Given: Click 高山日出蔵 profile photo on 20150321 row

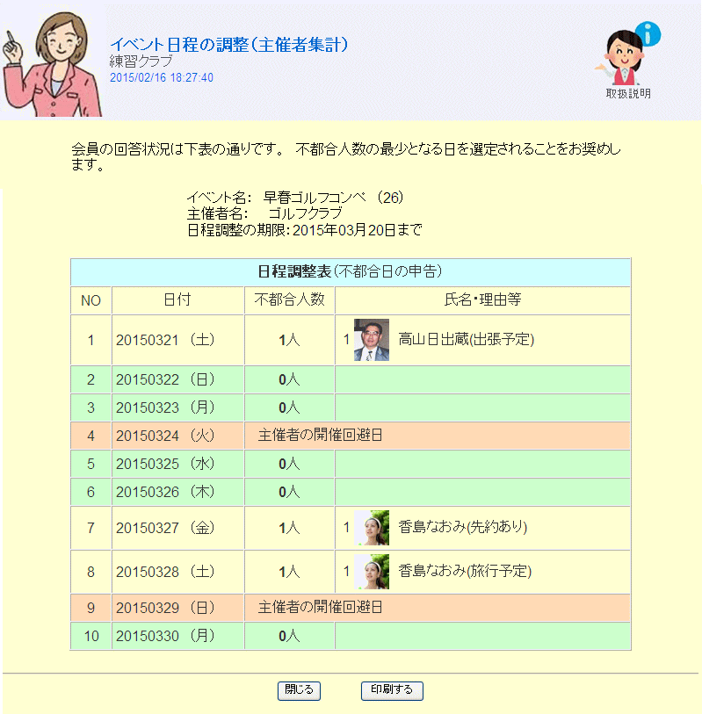Looking at the screenshot, I should pos(372,340).
